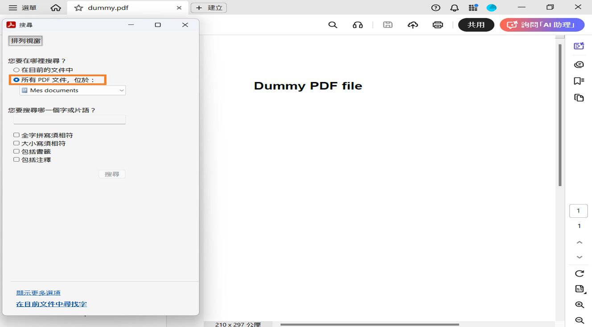Enable the 大小寫須相符 checkbox
This screenshot has height=327, width=592.
pyautogui.click(x=16, y=143)
